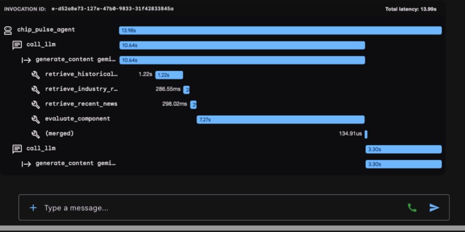This screenshot has height=232, width=465.
Task: Send message with the paper plane icon
Action: (x=434, y=208)
